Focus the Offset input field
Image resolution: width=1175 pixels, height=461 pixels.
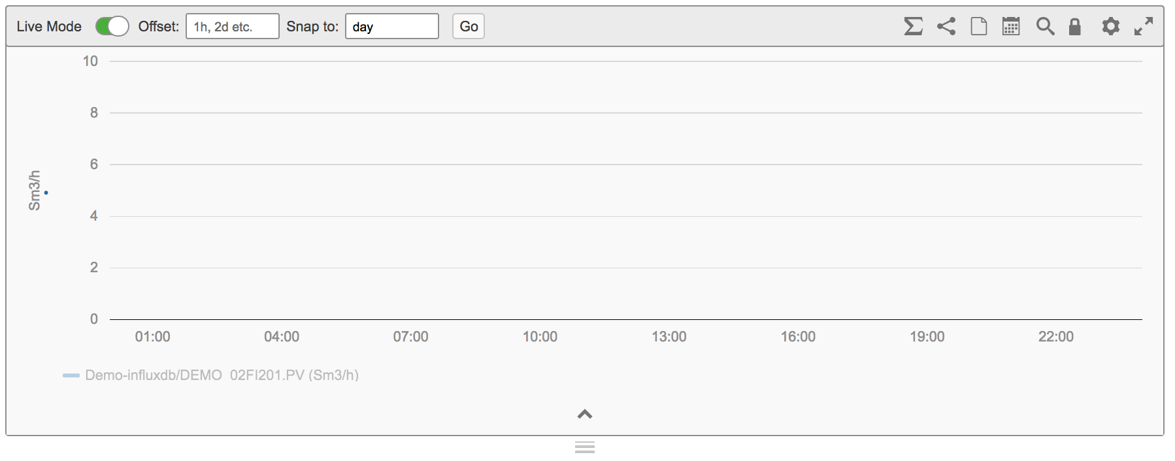(233, 26)
